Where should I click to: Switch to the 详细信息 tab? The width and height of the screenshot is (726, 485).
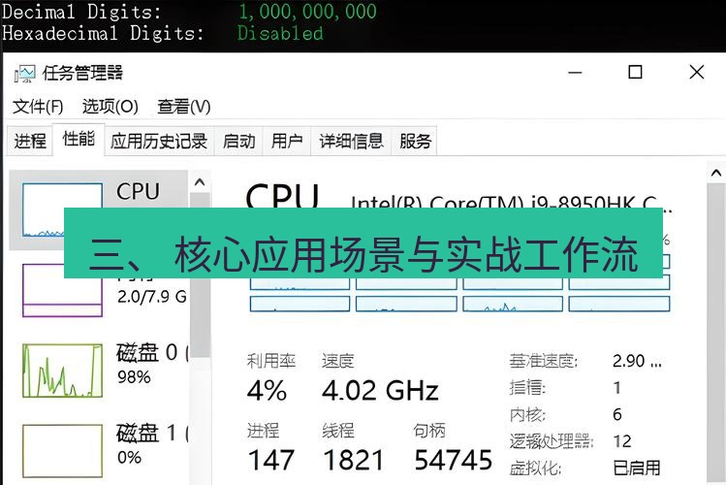(x=352, y=141)
